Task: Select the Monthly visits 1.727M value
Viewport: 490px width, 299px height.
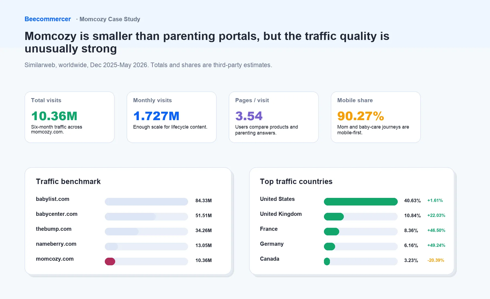Action: click(156, 116)
